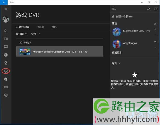Viewport: 160px width, 125px height.
Task: Click the Major Nelson Larry Hryb name
Action: coord(137,31)
